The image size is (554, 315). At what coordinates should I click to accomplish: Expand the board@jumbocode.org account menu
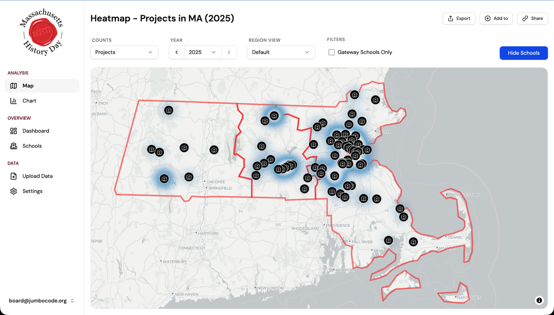click(42, 301)
